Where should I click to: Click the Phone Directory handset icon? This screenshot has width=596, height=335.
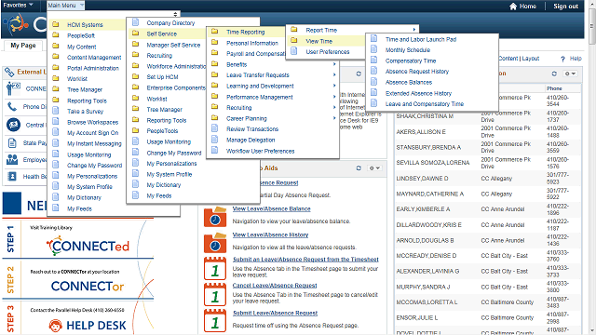[12, 107]
